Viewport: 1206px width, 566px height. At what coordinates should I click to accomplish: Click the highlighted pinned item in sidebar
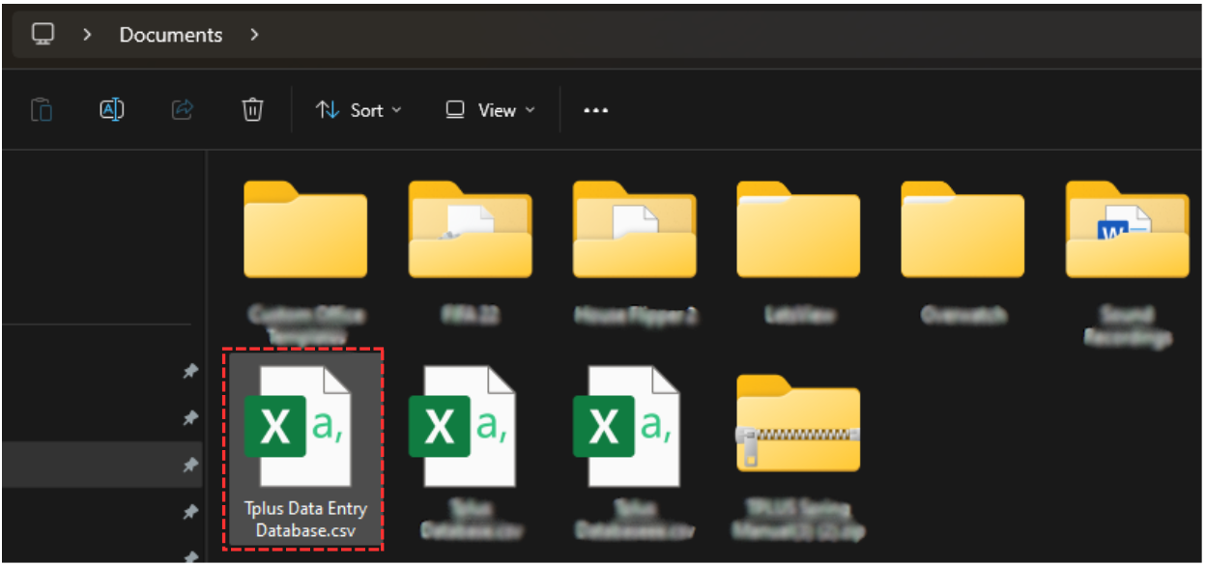[101, 465]
